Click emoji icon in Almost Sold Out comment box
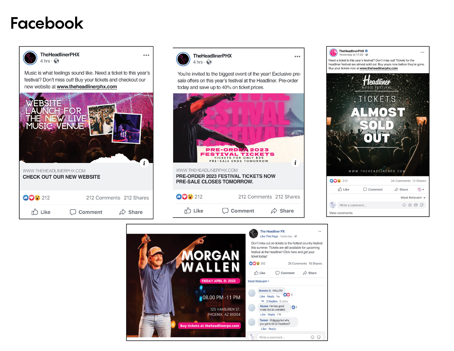454x351 pixels. pyautogui.click(x=404, y=205)
